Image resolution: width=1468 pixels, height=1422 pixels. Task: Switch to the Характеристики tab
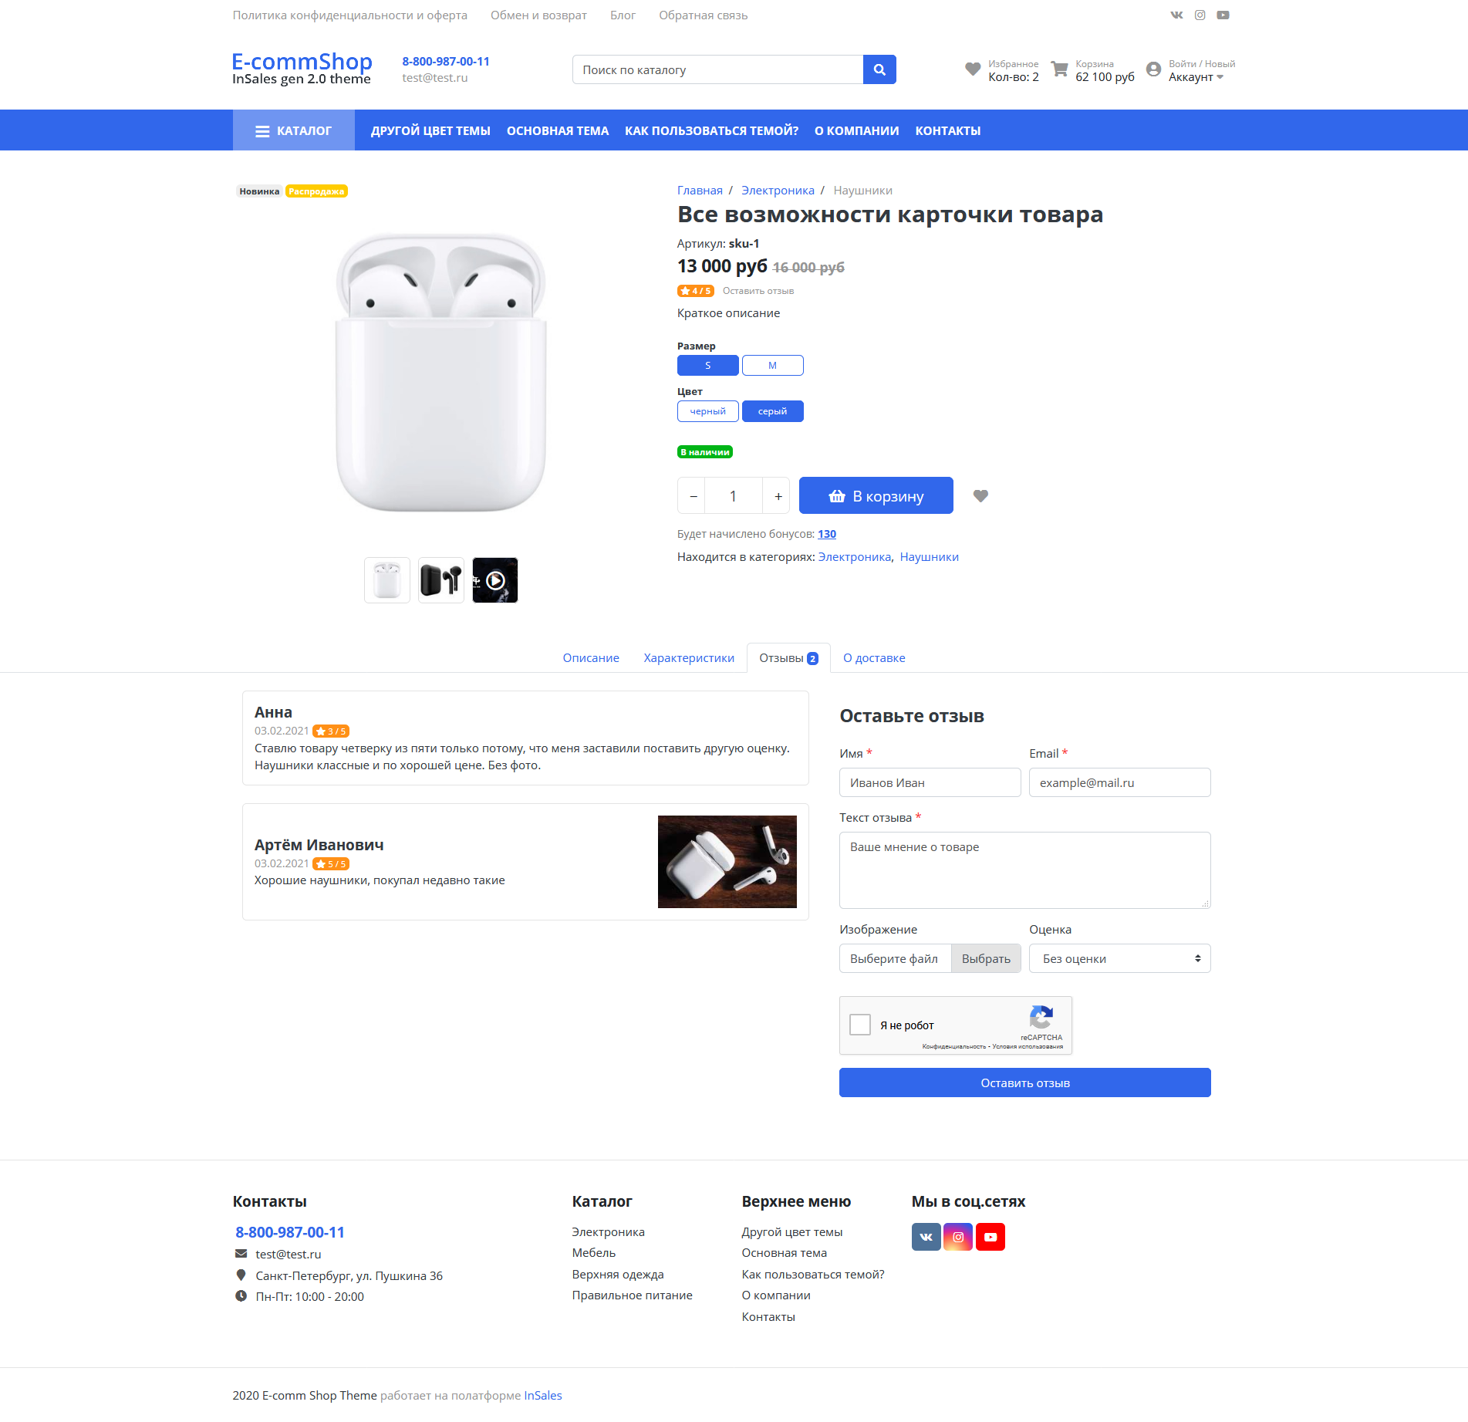[x=689, y=658]
